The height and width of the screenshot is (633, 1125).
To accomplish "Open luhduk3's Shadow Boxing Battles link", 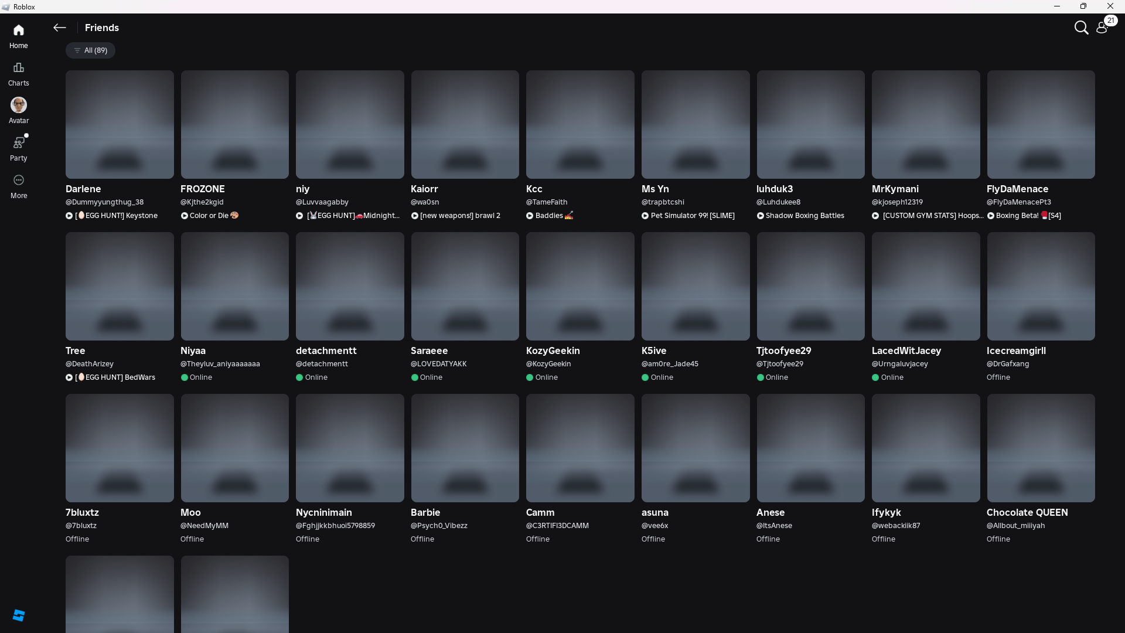I will pyautogui.click(x=804, y=216).
